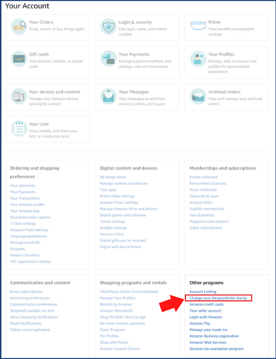The height and width of the screenshot is (359, 276).
Task: Click the Your Payments cards icon
Action: [x=109, y=59]
